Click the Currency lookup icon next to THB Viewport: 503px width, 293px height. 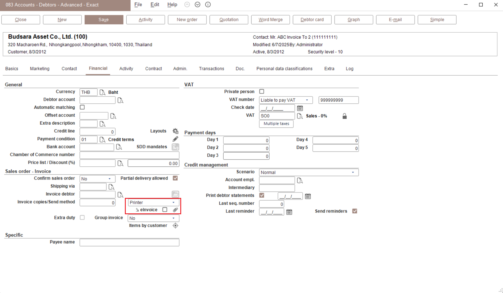[102, 92]
